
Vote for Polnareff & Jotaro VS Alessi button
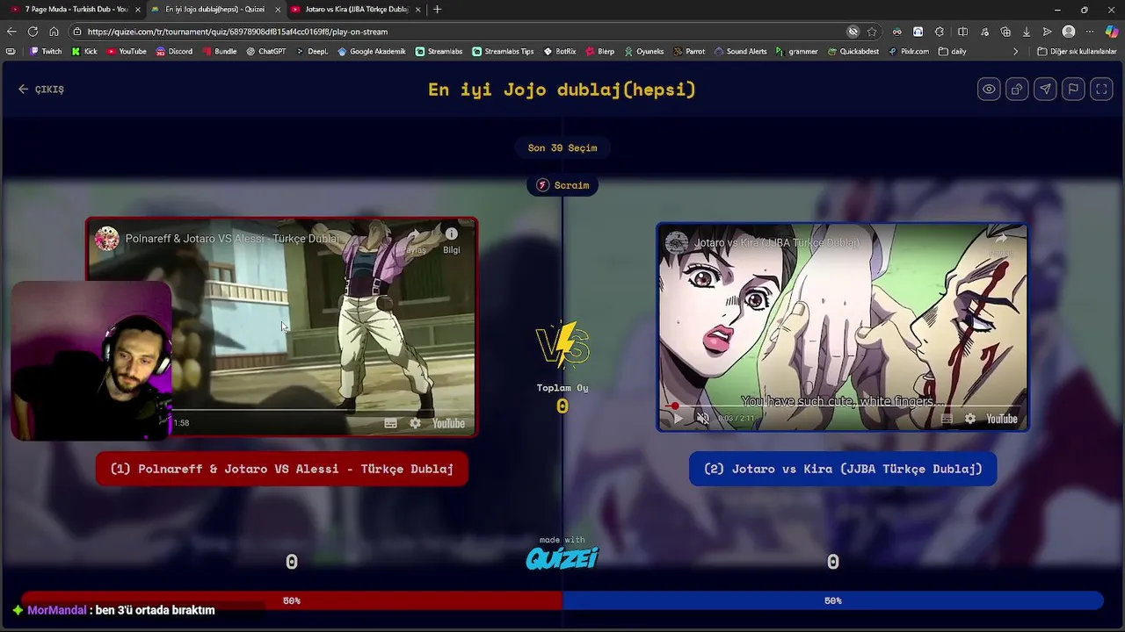click(282, 469)
